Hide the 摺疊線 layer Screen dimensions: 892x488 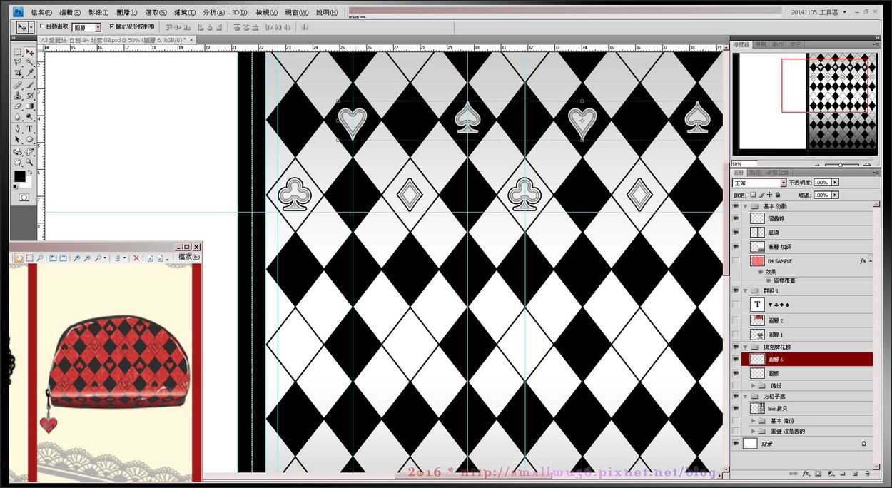point(735,218)
